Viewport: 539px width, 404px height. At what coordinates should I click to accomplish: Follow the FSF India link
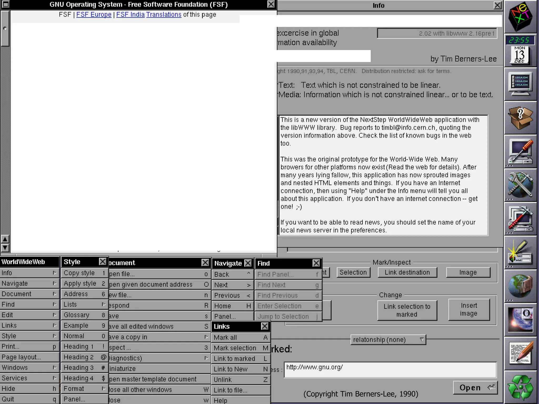tap(130, 14)
